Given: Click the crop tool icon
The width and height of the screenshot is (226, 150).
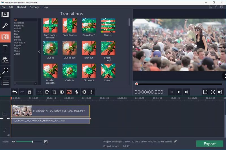Looking at the screenshot, I should click(54, 92).
